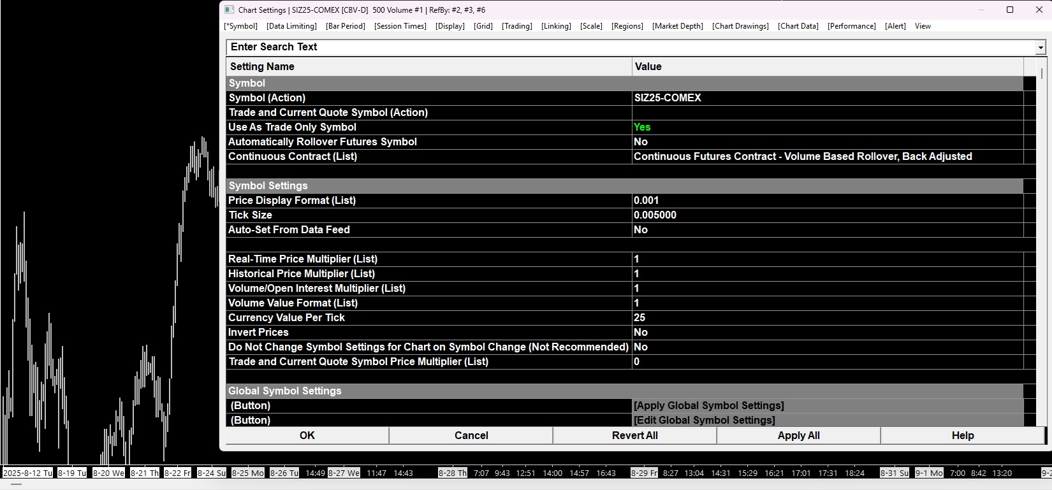Click the Setting Name column header
This screenshot has width=1052, height=490.
[429, 66]
